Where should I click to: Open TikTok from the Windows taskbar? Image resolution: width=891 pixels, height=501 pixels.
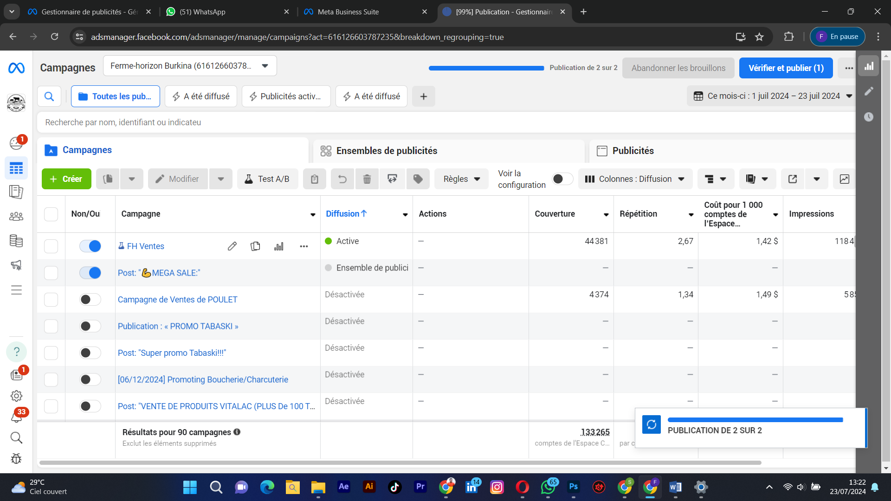coord(394,487)
